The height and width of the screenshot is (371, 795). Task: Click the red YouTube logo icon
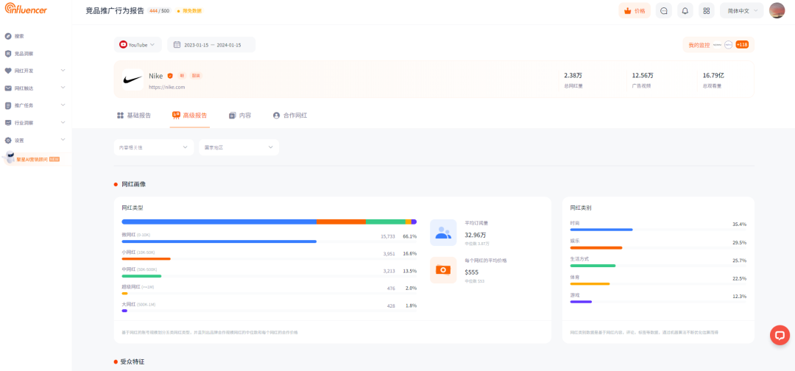(123, 45)
